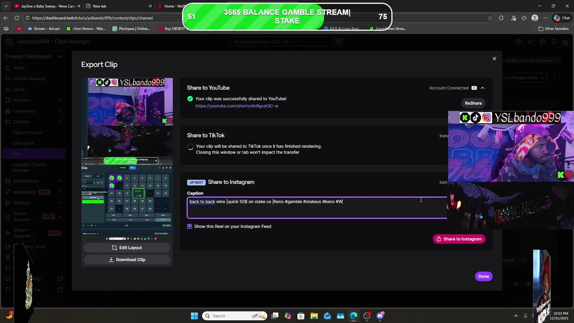574x323 pixels.
Task: Click the Microsoft Edge taskbar icon
Action: click(x=353, y=316)
